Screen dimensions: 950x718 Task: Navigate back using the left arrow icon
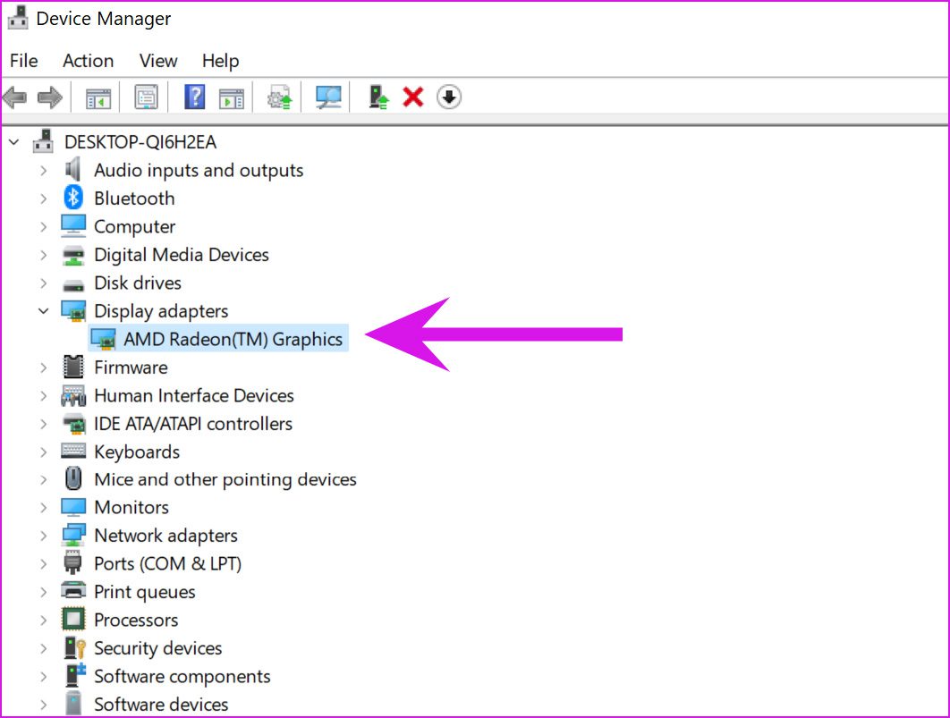(x=15, y=97)
